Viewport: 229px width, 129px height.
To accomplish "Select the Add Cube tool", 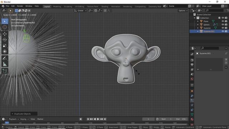I will point(5,71).
